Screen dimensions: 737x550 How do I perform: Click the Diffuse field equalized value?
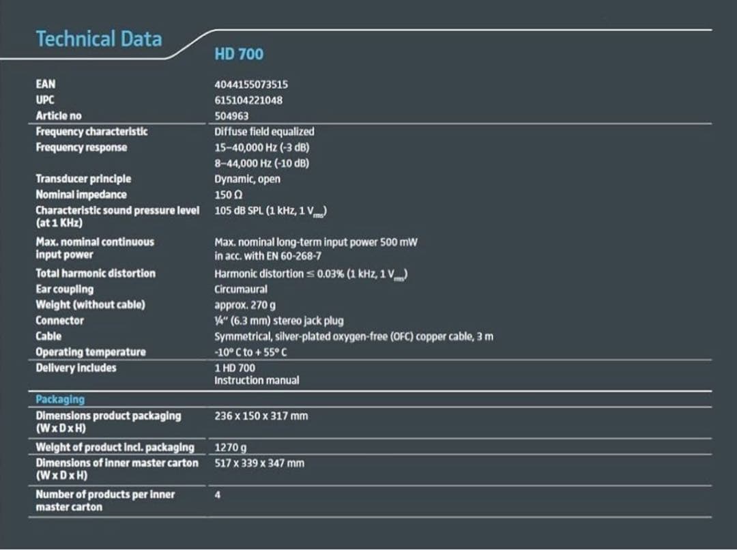pyautogui.click(x=264, y=132)
